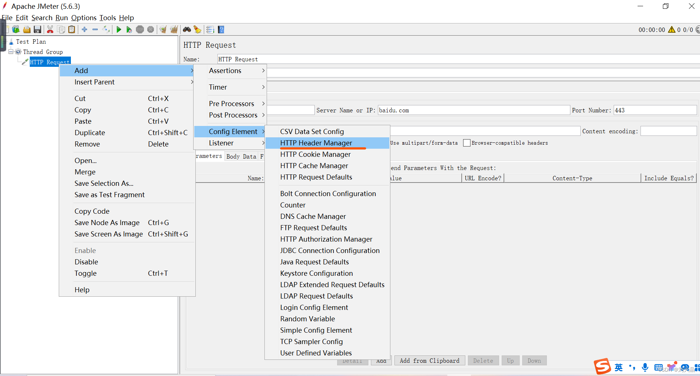Open the IME soft keyboard icon

coord(658,367)
